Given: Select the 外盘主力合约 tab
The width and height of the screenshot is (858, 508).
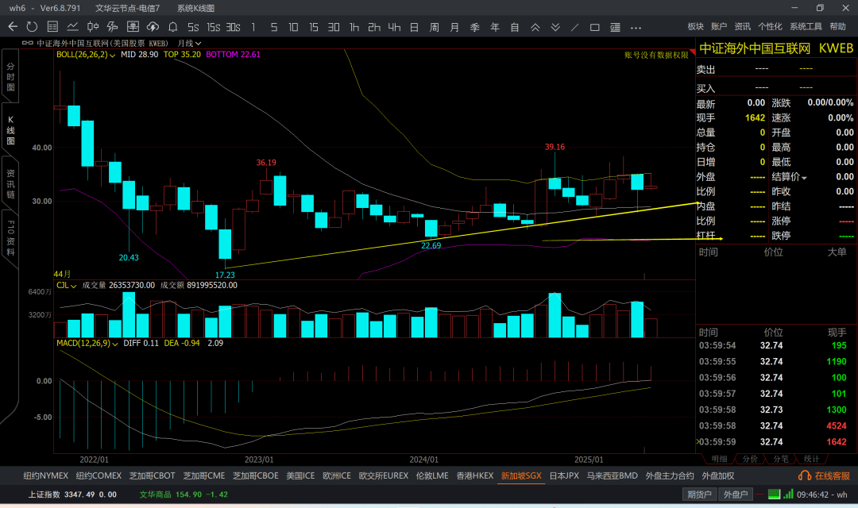Looking at the screenshot, I should pos(669,475).
